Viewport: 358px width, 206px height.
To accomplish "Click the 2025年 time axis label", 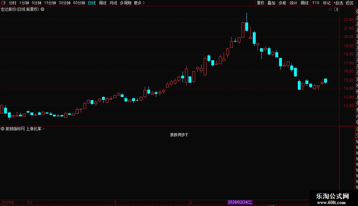I will (8, 202).
